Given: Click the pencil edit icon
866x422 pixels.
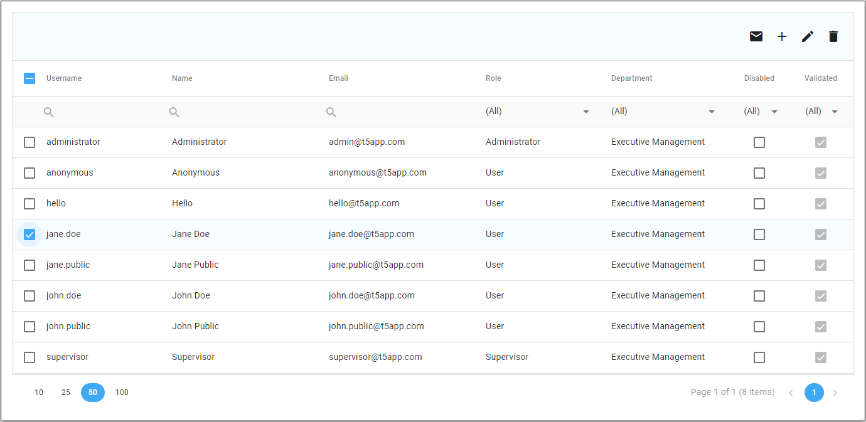Looking at the screenshot, I should [x=808, y=36].
